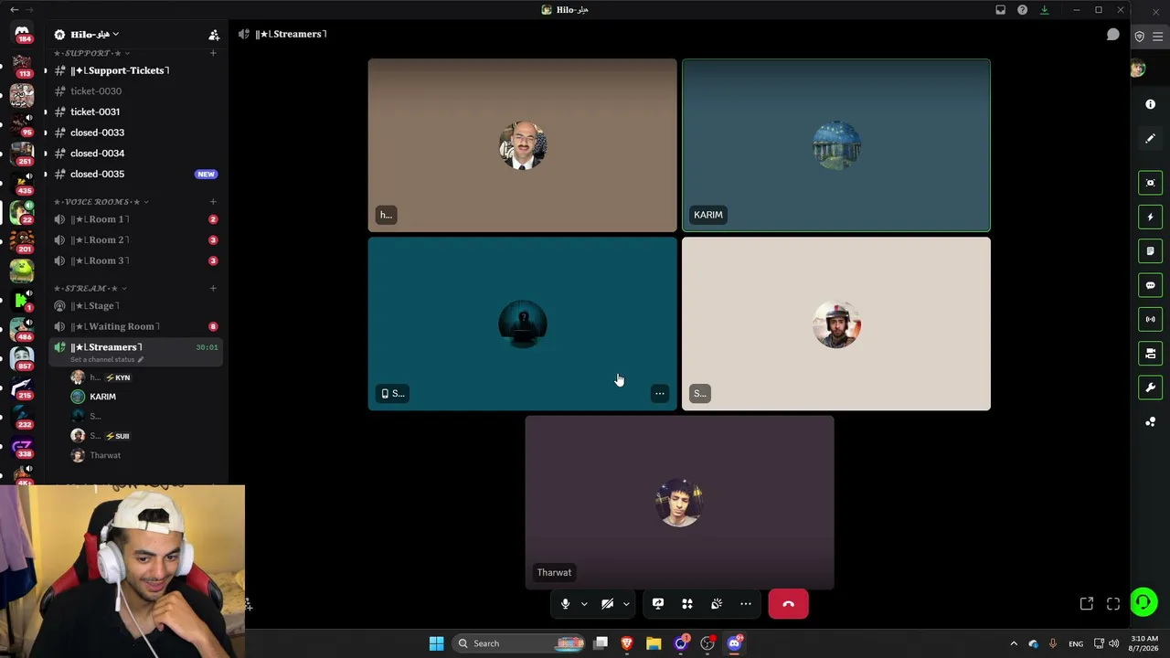Open the Discord help icon
The width and height of the screenshot is (1170, 658).
(1023, 10)
